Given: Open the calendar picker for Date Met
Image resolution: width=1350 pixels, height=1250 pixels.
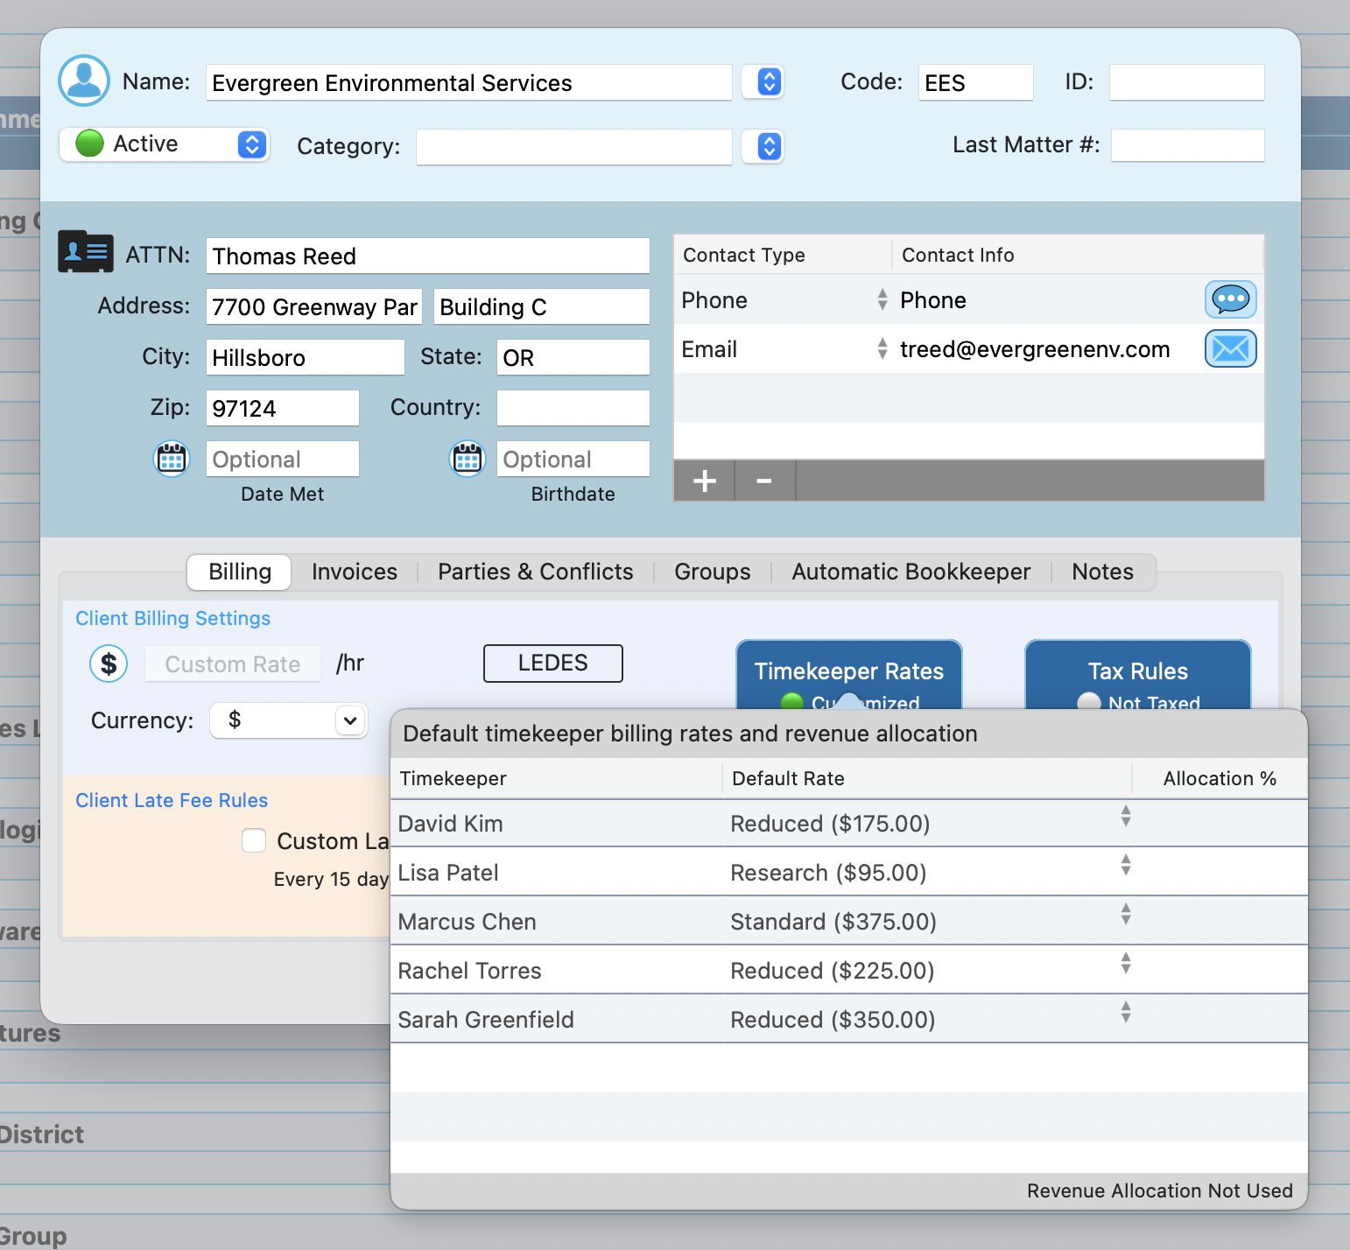Looking at the screenshot, I should click(172, 458).
